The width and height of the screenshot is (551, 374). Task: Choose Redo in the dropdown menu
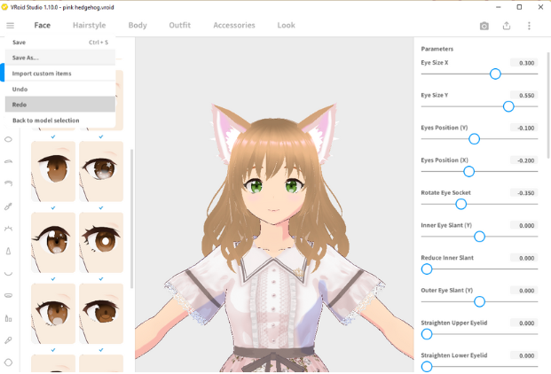click(x=60, y=105)
